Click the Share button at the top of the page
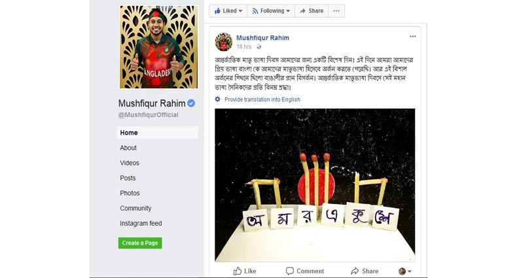Viewport: 517px width, 278px height. click(x=312, y=11)
